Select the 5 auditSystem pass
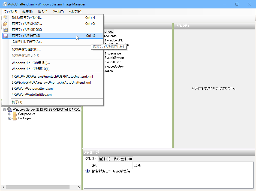Image resolution: width=256 pixels, height=191 pixels. pyautogui.click(x=115, y=58)
